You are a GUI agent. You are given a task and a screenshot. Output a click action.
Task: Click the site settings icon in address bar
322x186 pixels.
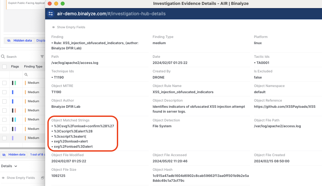(x=51, y=14)
